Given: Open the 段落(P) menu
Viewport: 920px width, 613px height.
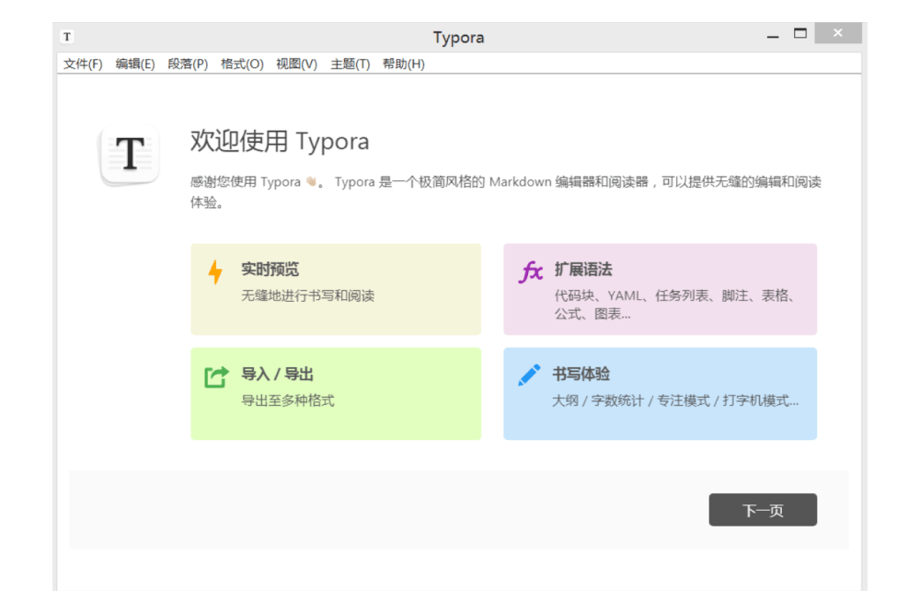Looking at the screenshot, I should [x=188, y=64].
